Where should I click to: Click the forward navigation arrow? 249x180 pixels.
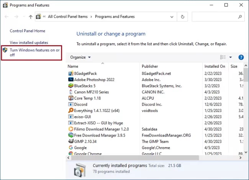tap(16, 17)
